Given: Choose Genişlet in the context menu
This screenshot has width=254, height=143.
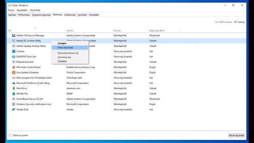Looking at the screenshot, I should (x=70, y=43).
